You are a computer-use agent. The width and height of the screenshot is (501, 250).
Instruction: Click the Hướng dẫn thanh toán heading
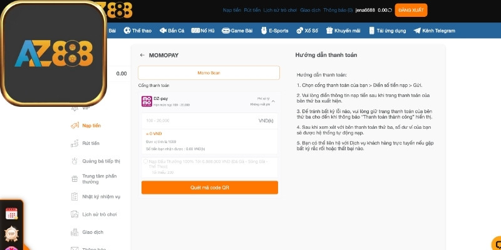tap(326, 55)
